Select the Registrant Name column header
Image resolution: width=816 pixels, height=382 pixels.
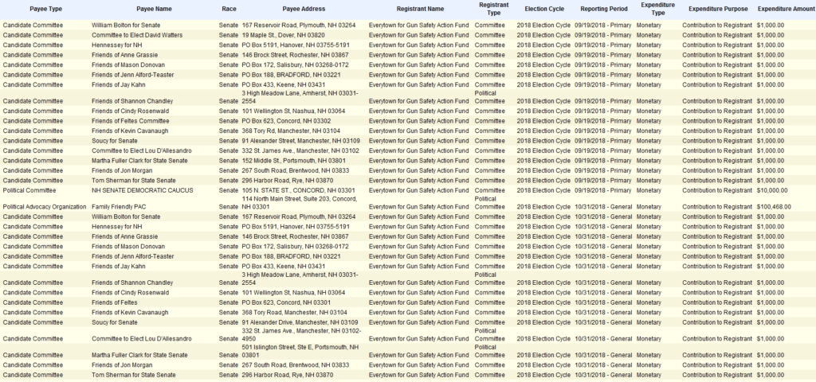[x=420, y=8]
